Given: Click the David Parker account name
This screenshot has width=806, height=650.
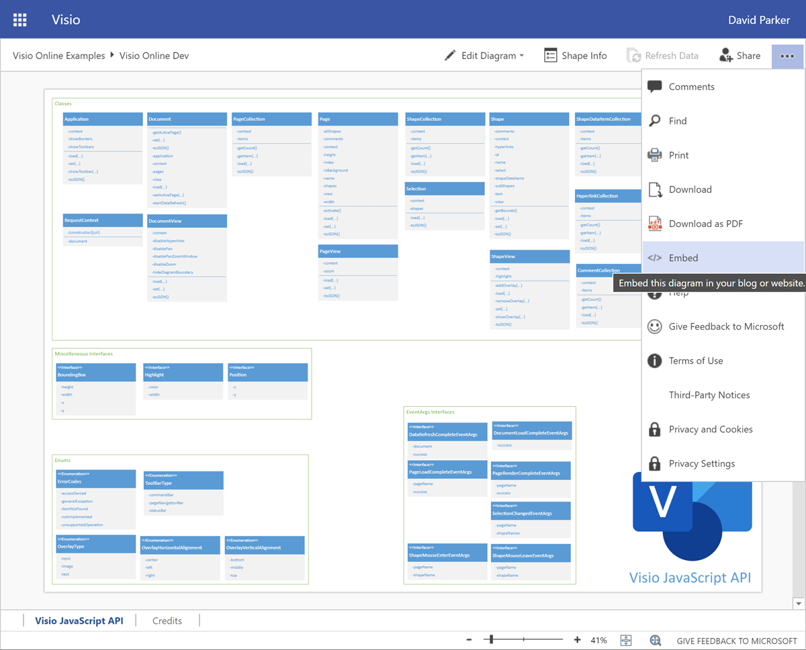Looking at the screenshot, I should pos(759,19).
